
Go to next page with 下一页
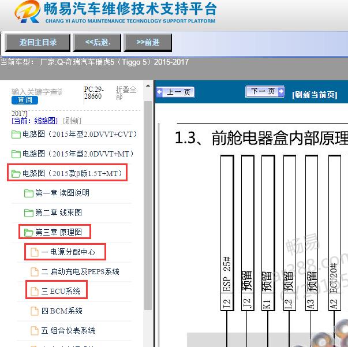[x=265, y=91]
